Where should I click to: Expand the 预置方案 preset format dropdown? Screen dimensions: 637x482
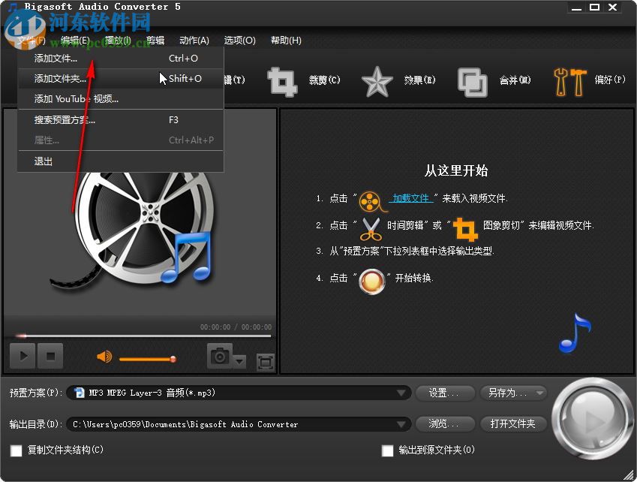[x=402, y=393]
